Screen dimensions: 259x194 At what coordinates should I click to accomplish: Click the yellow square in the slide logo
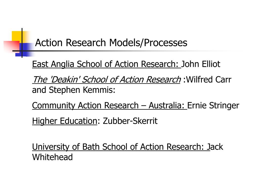pyautogui.click(x=16, y=36)
